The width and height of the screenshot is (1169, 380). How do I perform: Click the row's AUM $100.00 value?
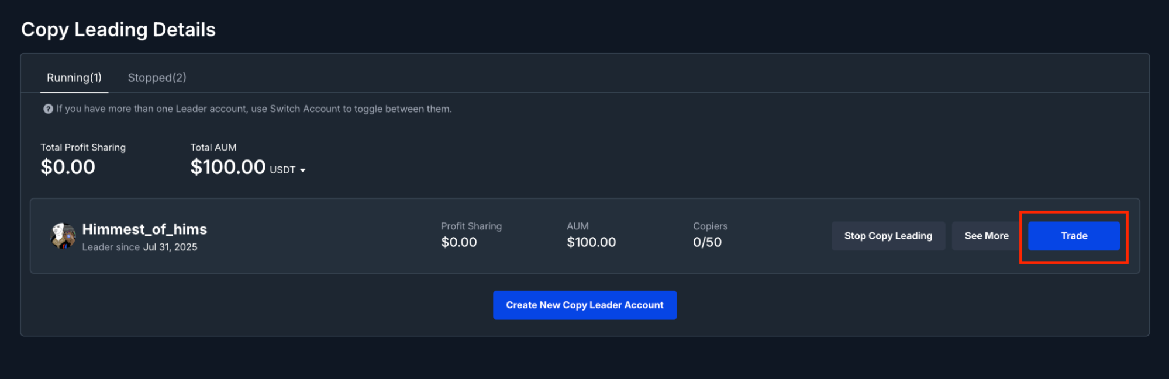click(x=591, y=242)
